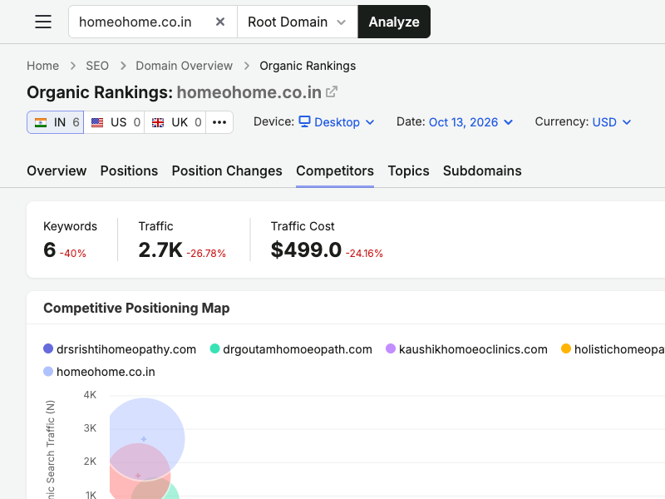
Task: Open the Device Desktop dropdown
Action: click(x=337, y=122)
